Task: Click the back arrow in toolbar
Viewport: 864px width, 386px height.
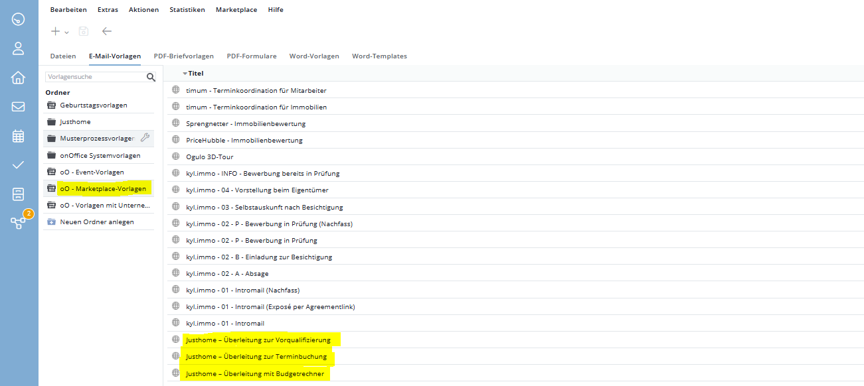Action: tap(107, 31)
